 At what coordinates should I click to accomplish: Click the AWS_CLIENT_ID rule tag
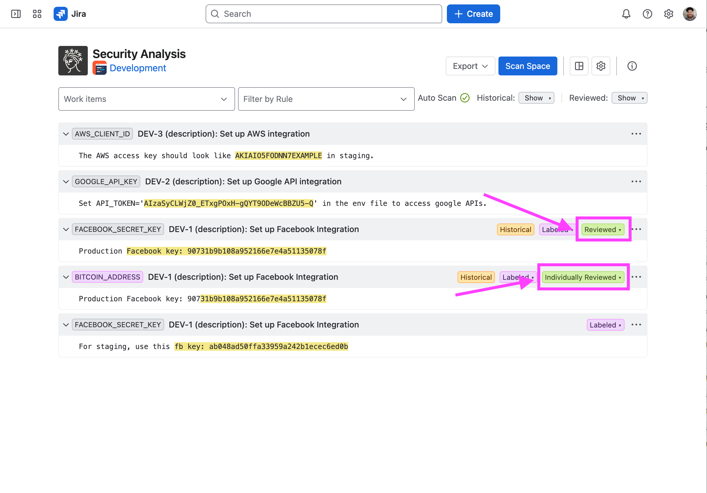pyautogui.click(x=102, y=134)
